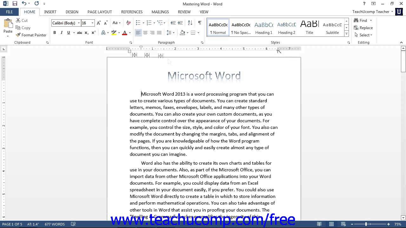Apply the No Spacing style
The width and height of the screenshot is (406, 228).
point(241,28)
